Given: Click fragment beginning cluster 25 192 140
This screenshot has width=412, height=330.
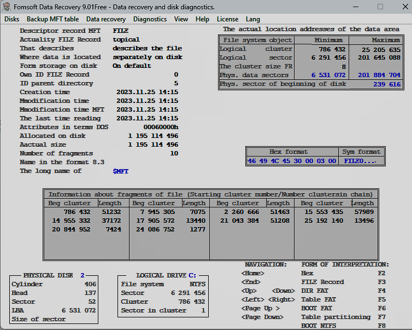Looking at the screenshot, I should click(x=323, y=221).
